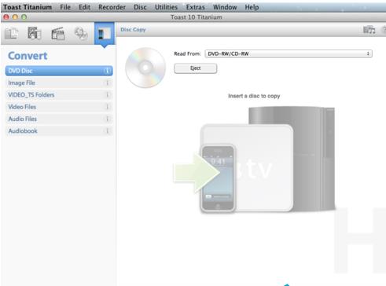Viewport: 386px width, 286px height.
Task: Select the Data category icon
Action: click(12, 34)
